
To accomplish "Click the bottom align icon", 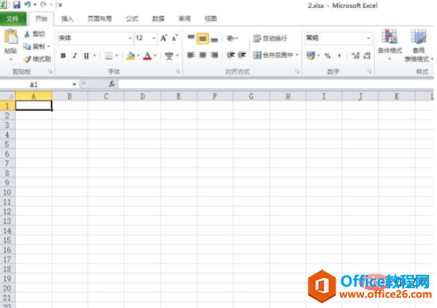I will pyautogui.click(x=214, y=39).
